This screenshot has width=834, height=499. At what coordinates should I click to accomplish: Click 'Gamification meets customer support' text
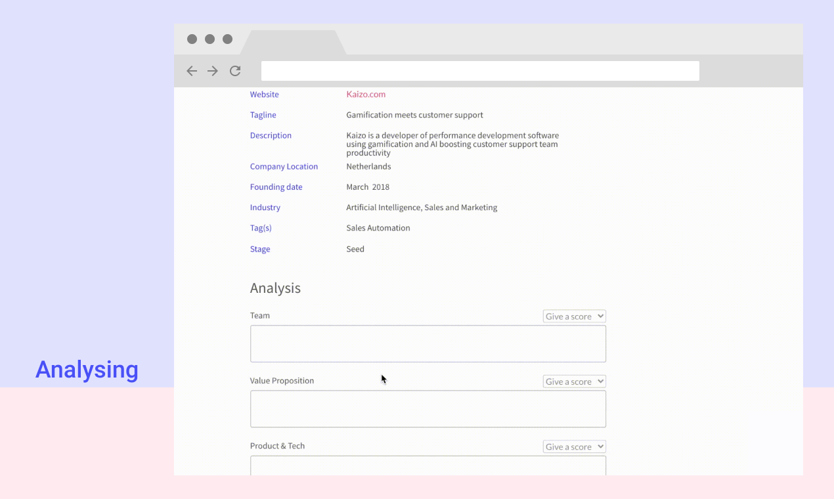point(414,115)
